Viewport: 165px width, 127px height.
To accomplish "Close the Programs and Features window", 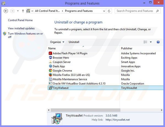I will click(159, 2).
